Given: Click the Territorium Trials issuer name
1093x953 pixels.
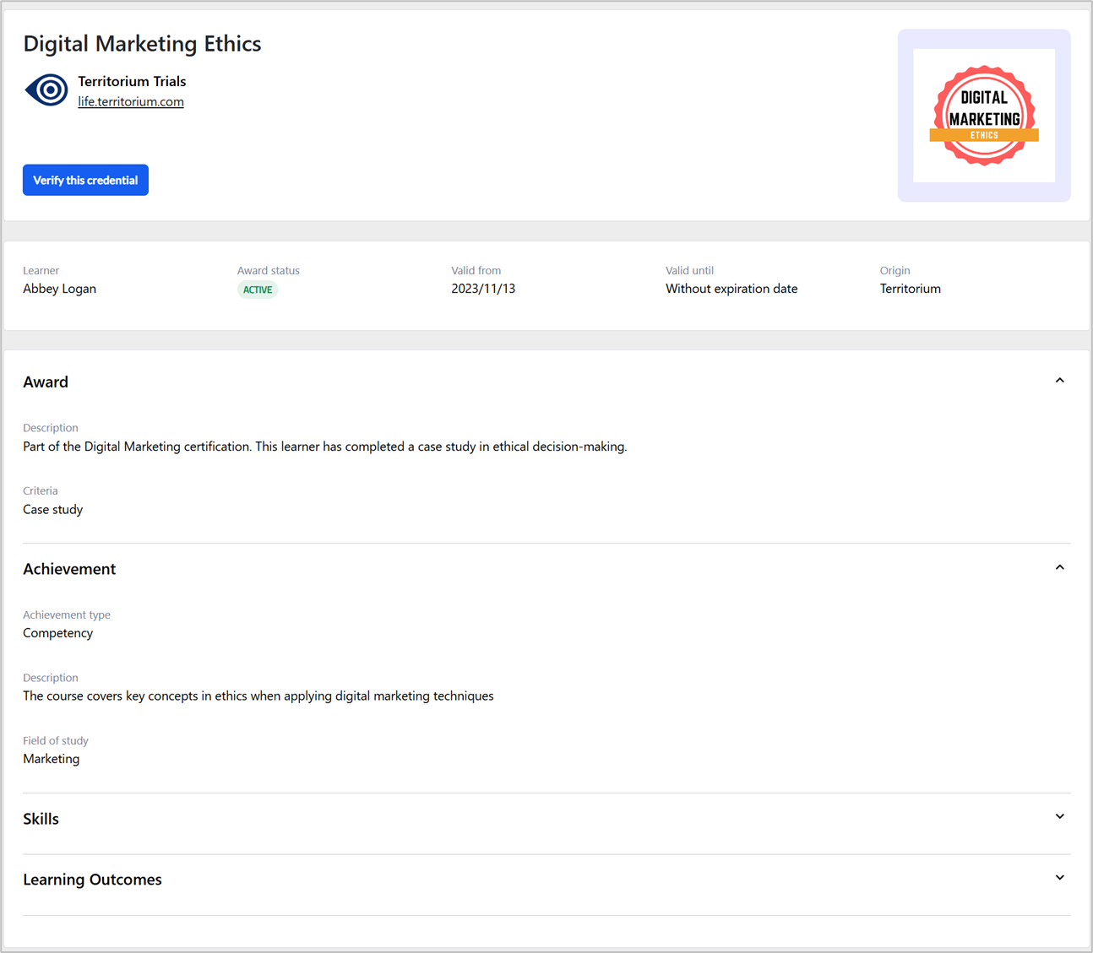Looking at the screenshot, I should 132,81.
